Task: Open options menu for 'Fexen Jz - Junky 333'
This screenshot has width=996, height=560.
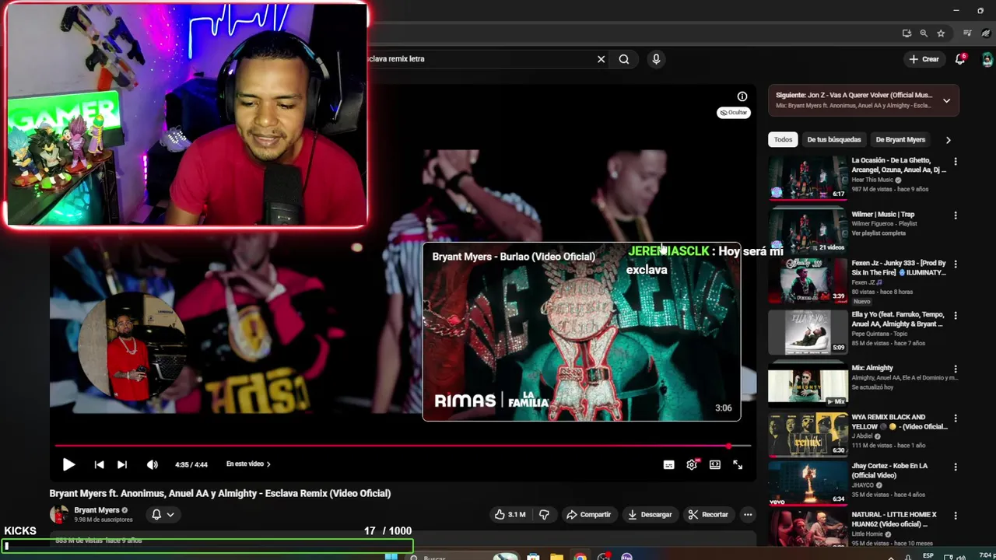Action: [956, 264]
